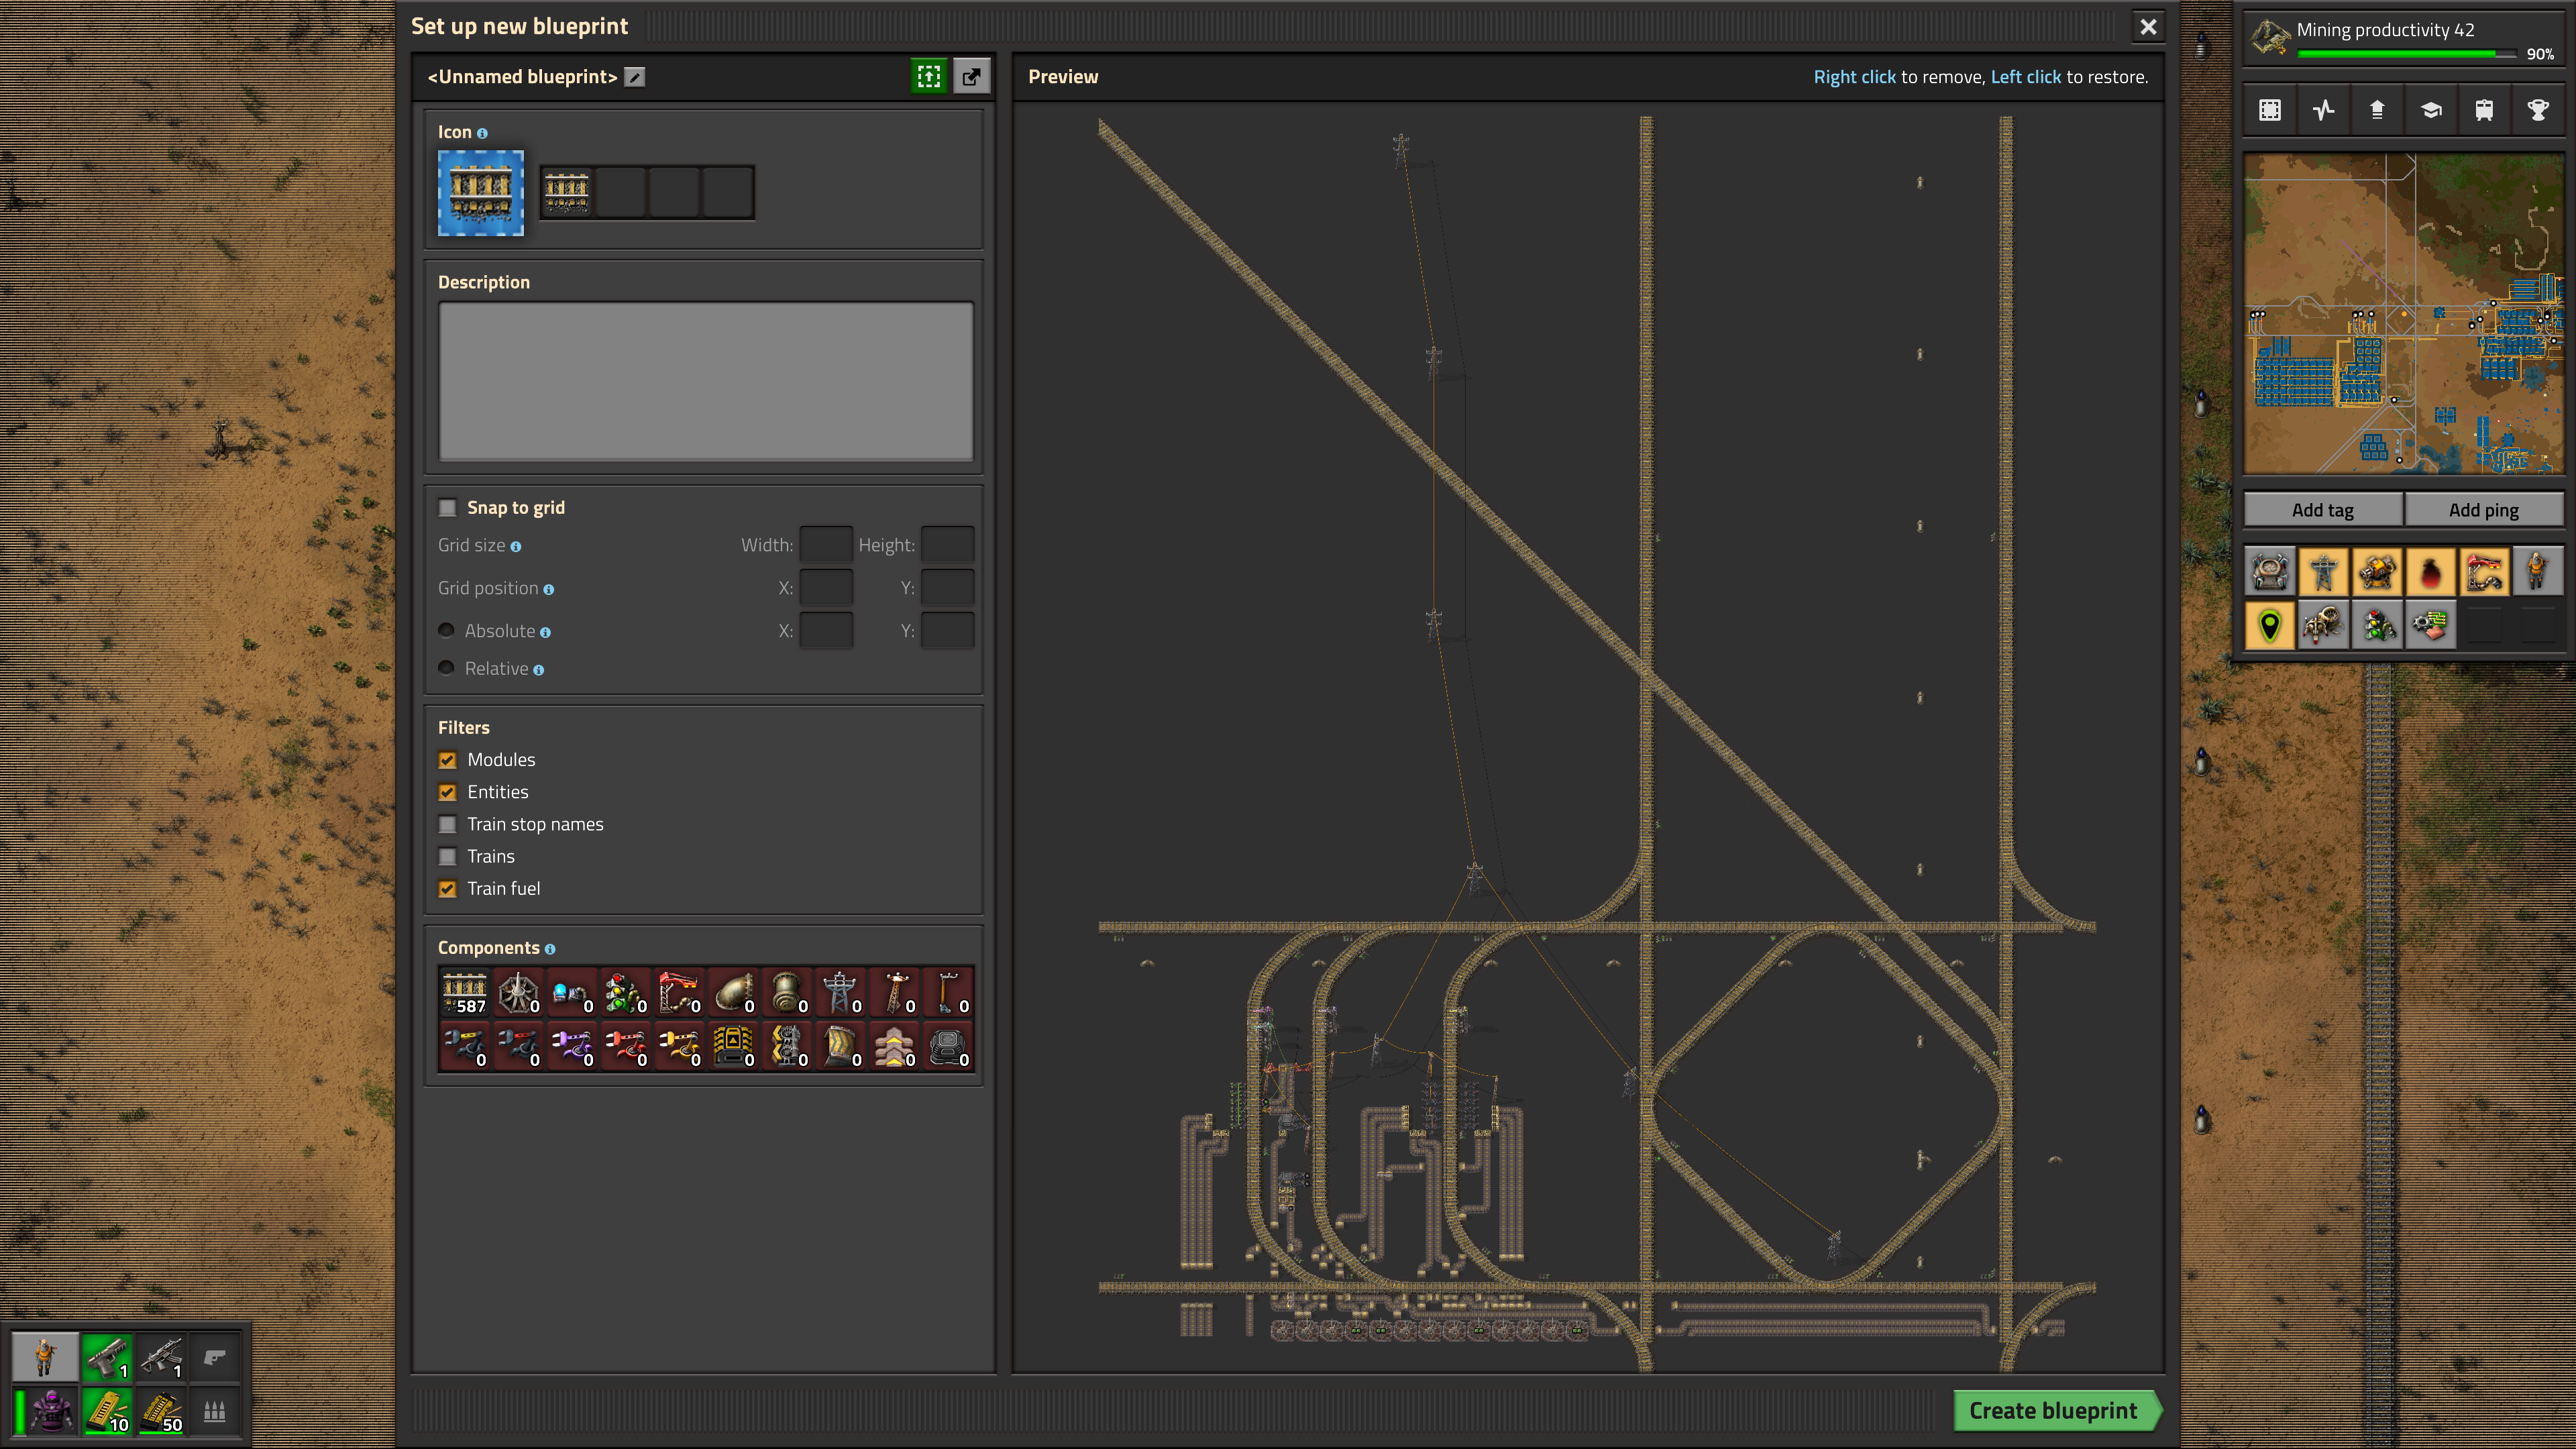The height and width of the screenshot is (1449, 2576).
Task: Click the export blueprint string icon
Action: 971,76
